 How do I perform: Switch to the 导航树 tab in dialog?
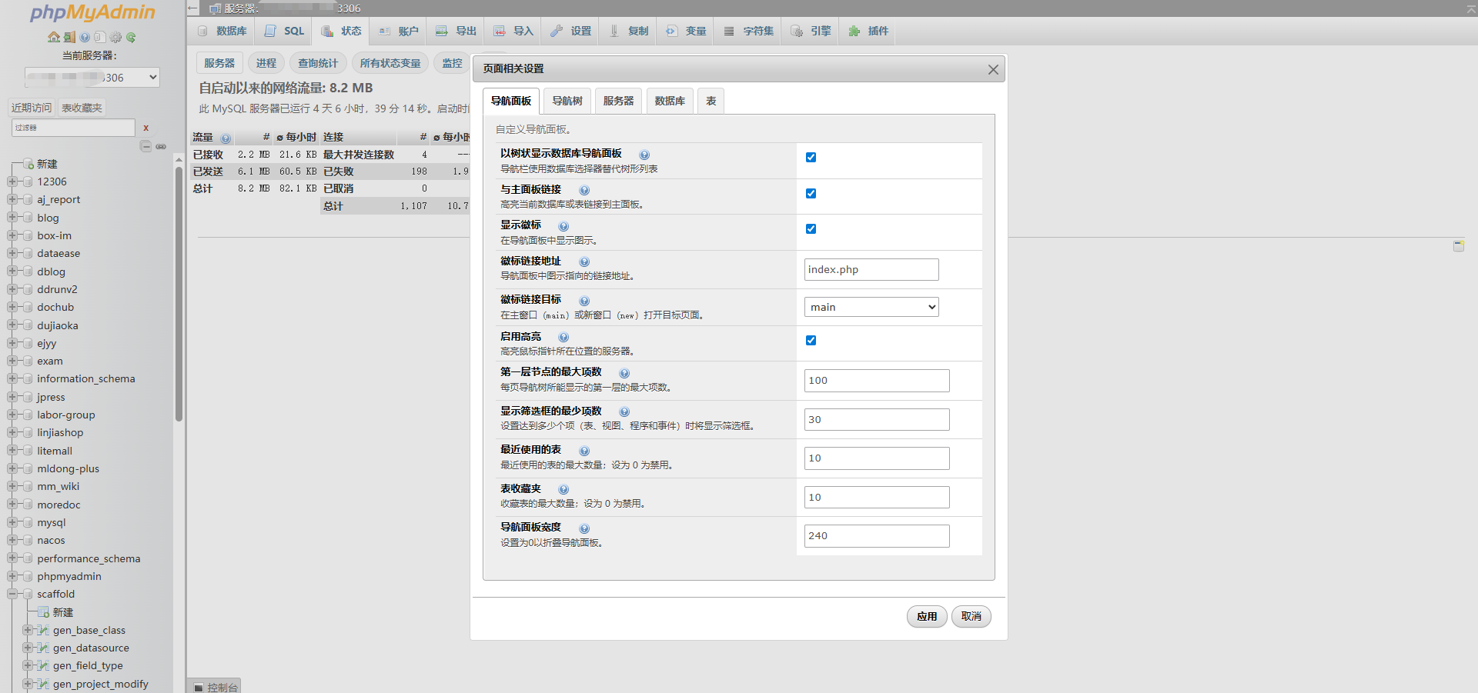point(567,101)
